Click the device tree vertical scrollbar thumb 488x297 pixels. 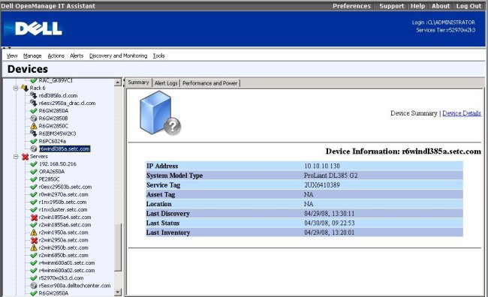pos(118,247)
